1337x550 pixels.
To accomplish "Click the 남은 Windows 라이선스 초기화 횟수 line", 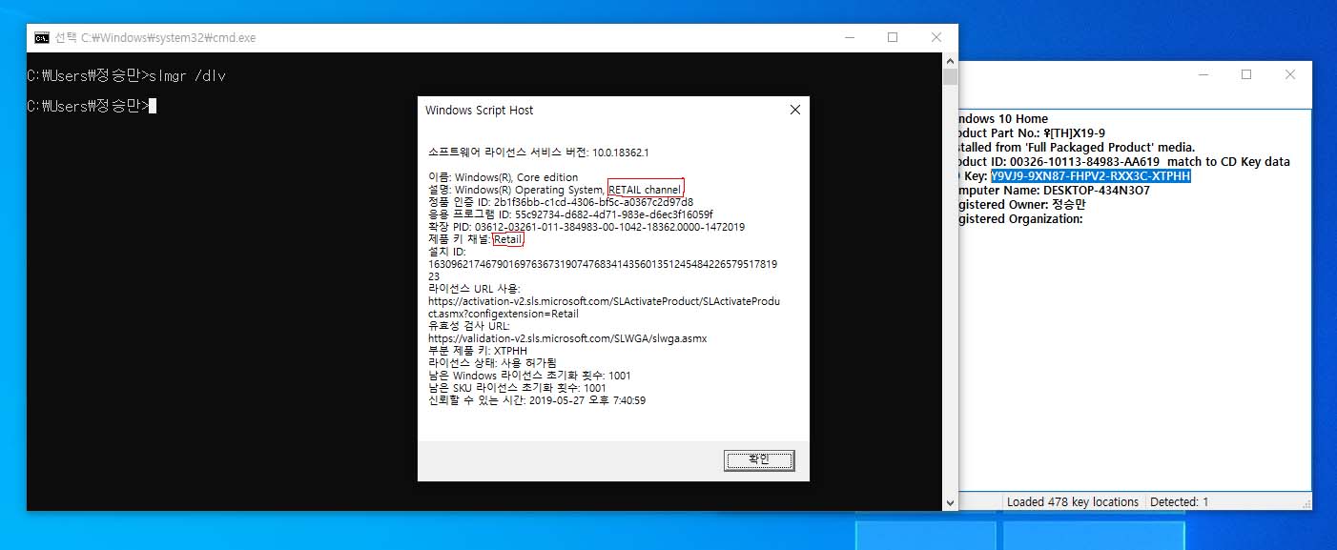I will tap(529, 376).
